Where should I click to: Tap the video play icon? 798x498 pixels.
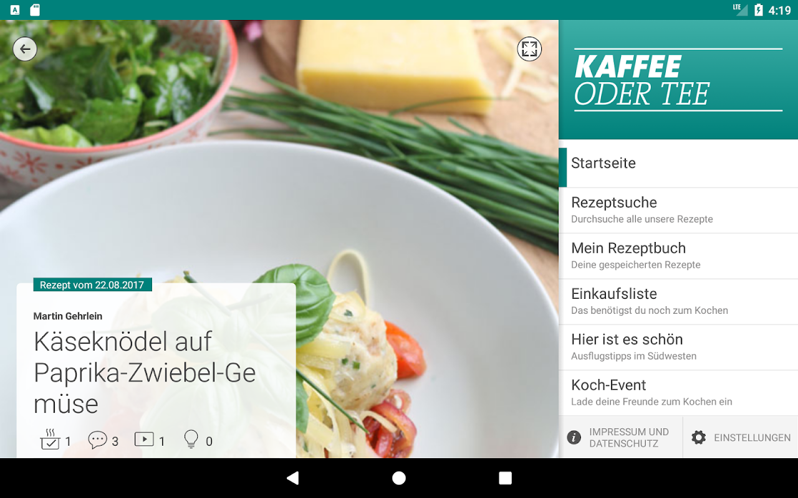click(x=144, y=439)
